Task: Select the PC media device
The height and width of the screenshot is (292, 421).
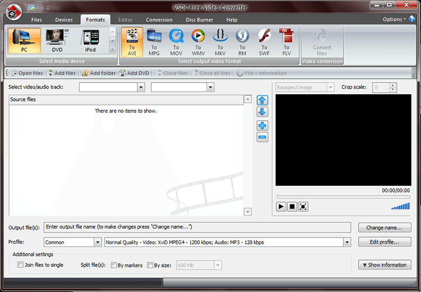Action: (x=24, y=40)
